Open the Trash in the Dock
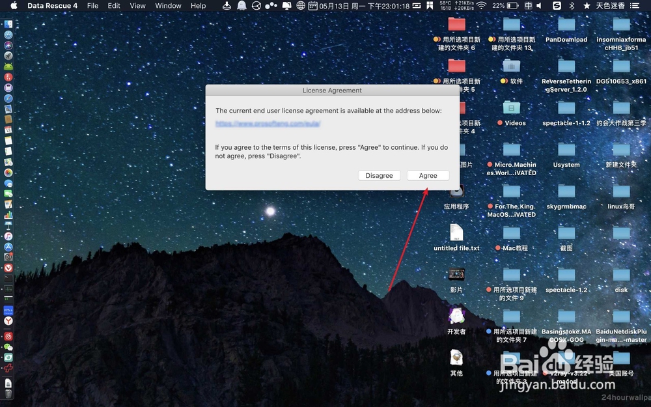Screen dimensions: 651x407 coord(8,393)
